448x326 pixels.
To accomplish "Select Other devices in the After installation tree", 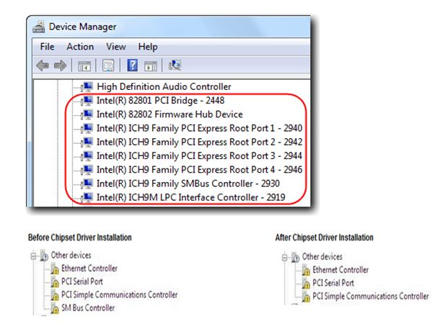I will pos(322,256).
